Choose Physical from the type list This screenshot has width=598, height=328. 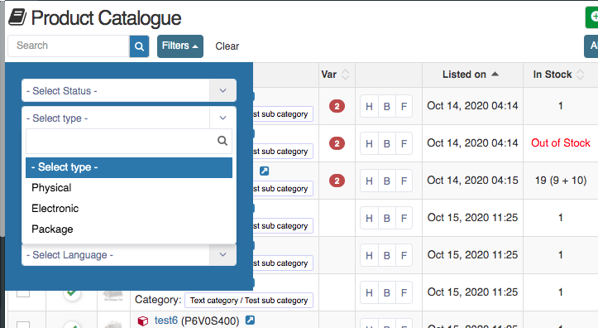tap(129, 188)
